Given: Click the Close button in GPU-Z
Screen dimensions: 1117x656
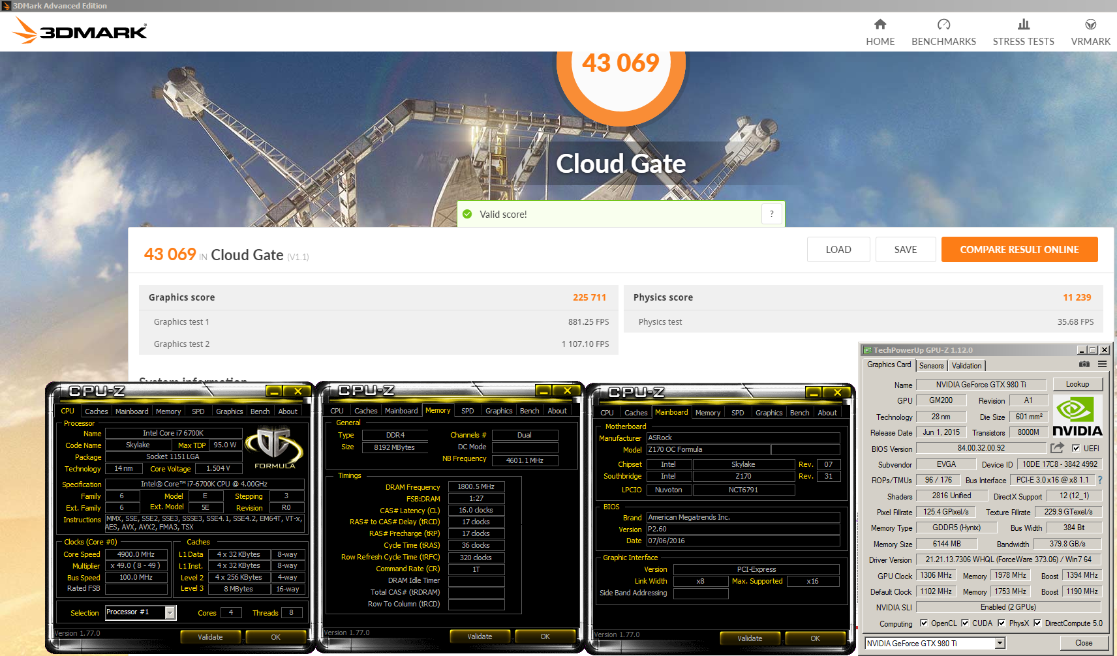Looking at the screenshot, I should [1084, 643].
